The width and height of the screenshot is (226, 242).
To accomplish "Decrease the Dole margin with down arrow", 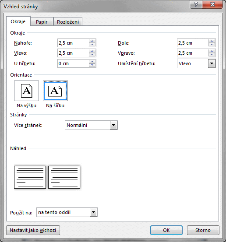I will click(212, 45).
